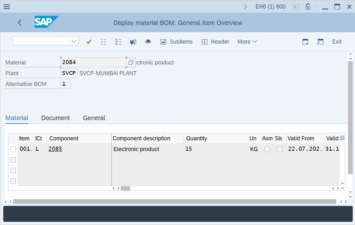Image resolution: width=355 pixels, height=225 pixels.
Task: Open Material field value help
Action: click(130, 63)
